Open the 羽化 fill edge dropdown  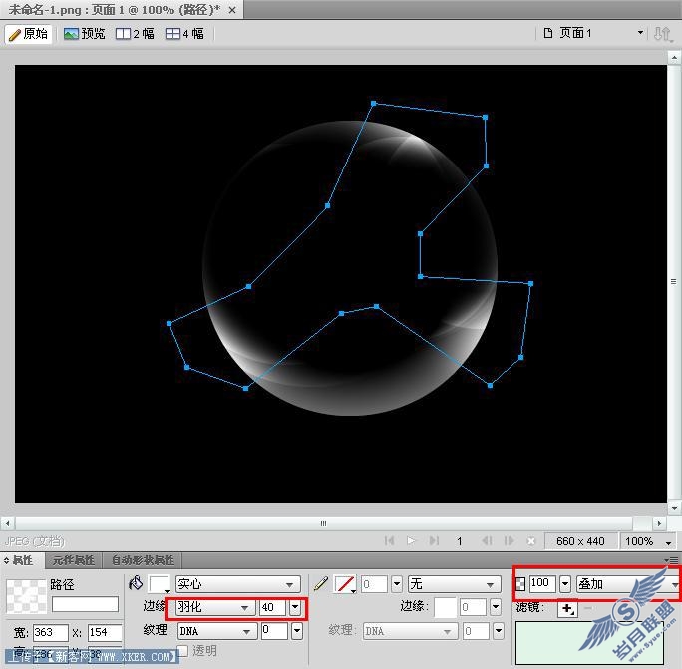coord(215,607)
